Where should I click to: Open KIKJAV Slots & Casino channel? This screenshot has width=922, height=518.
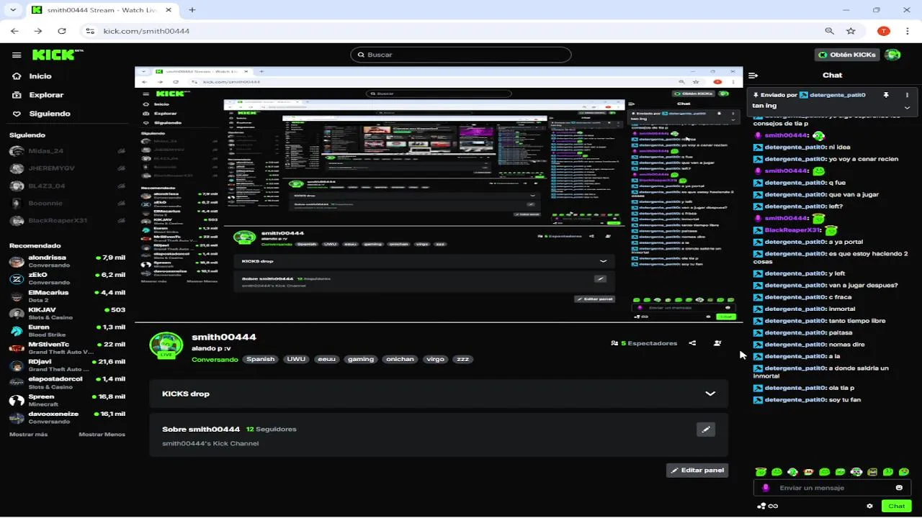coord(67,313)
